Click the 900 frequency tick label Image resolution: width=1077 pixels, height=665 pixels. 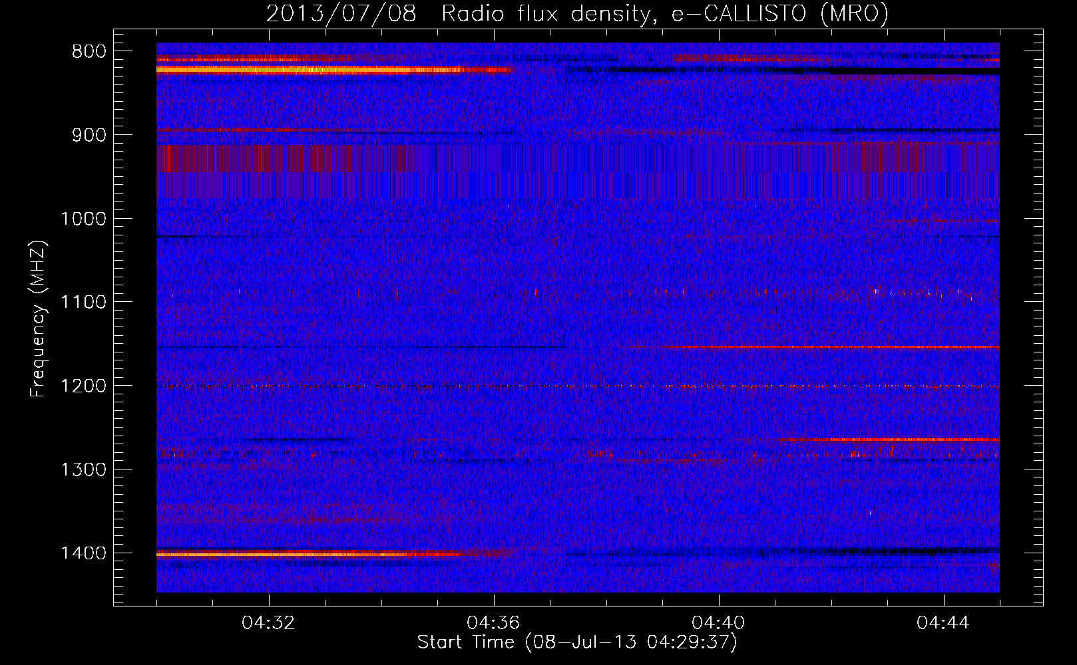89,135
